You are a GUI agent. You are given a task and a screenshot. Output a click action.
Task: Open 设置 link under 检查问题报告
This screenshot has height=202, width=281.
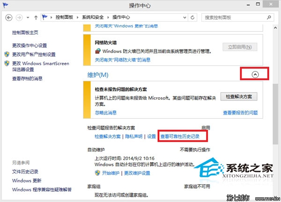pos(151,137)
